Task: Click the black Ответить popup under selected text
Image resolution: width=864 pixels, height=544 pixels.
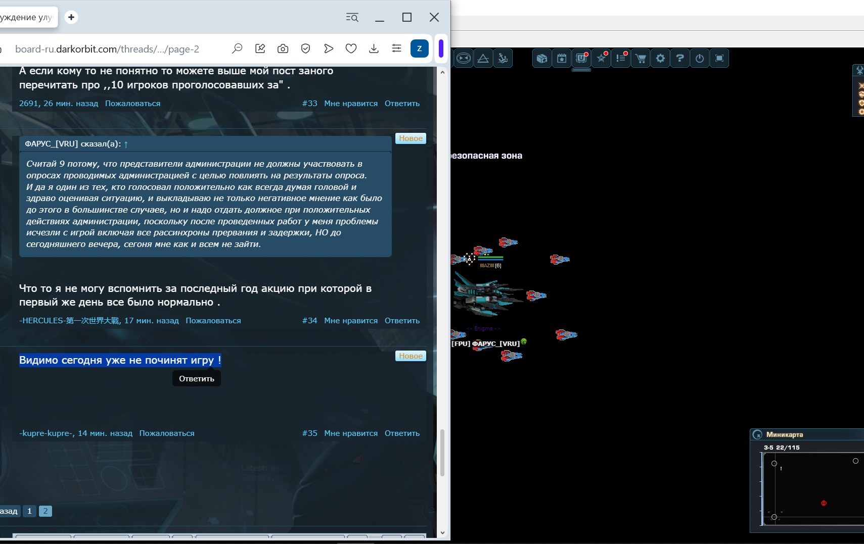Action: (x=197, y=378)
